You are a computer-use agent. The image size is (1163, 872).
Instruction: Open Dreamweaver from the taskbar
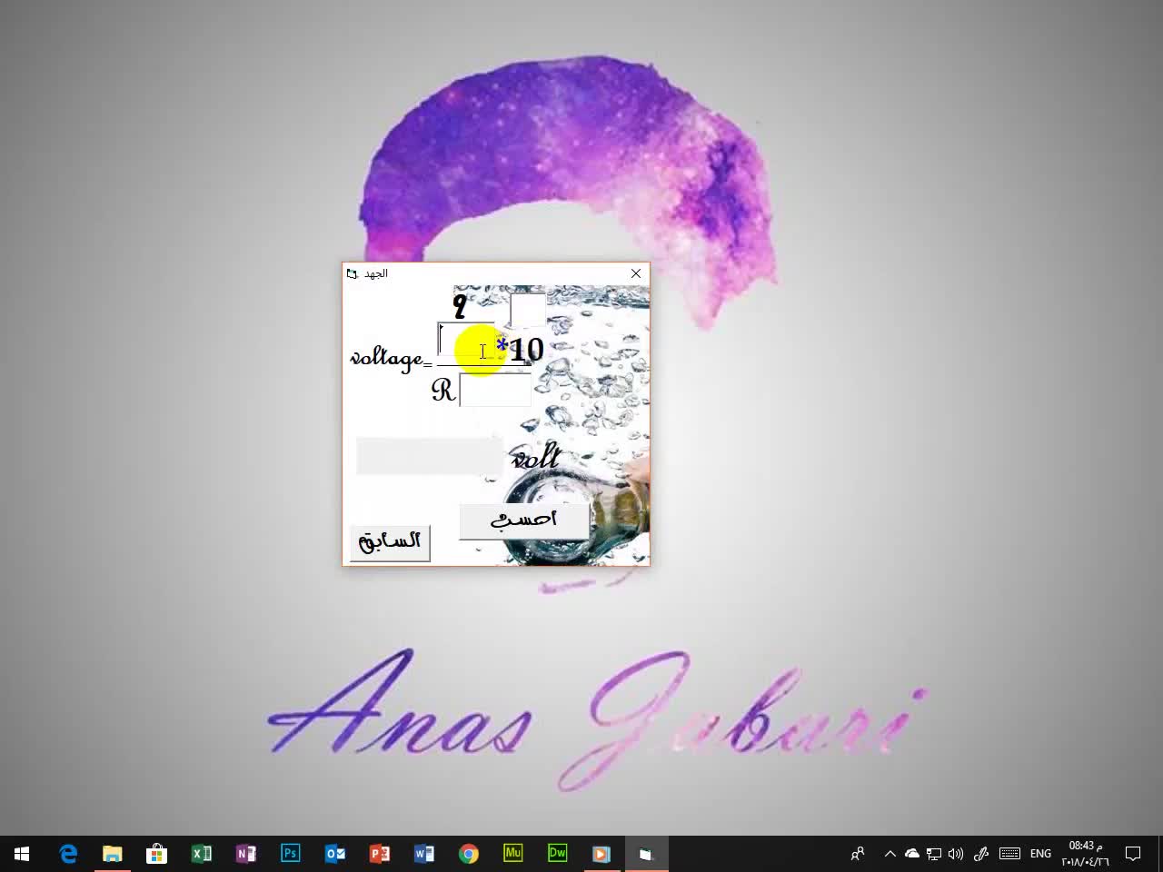pos(557,854)
